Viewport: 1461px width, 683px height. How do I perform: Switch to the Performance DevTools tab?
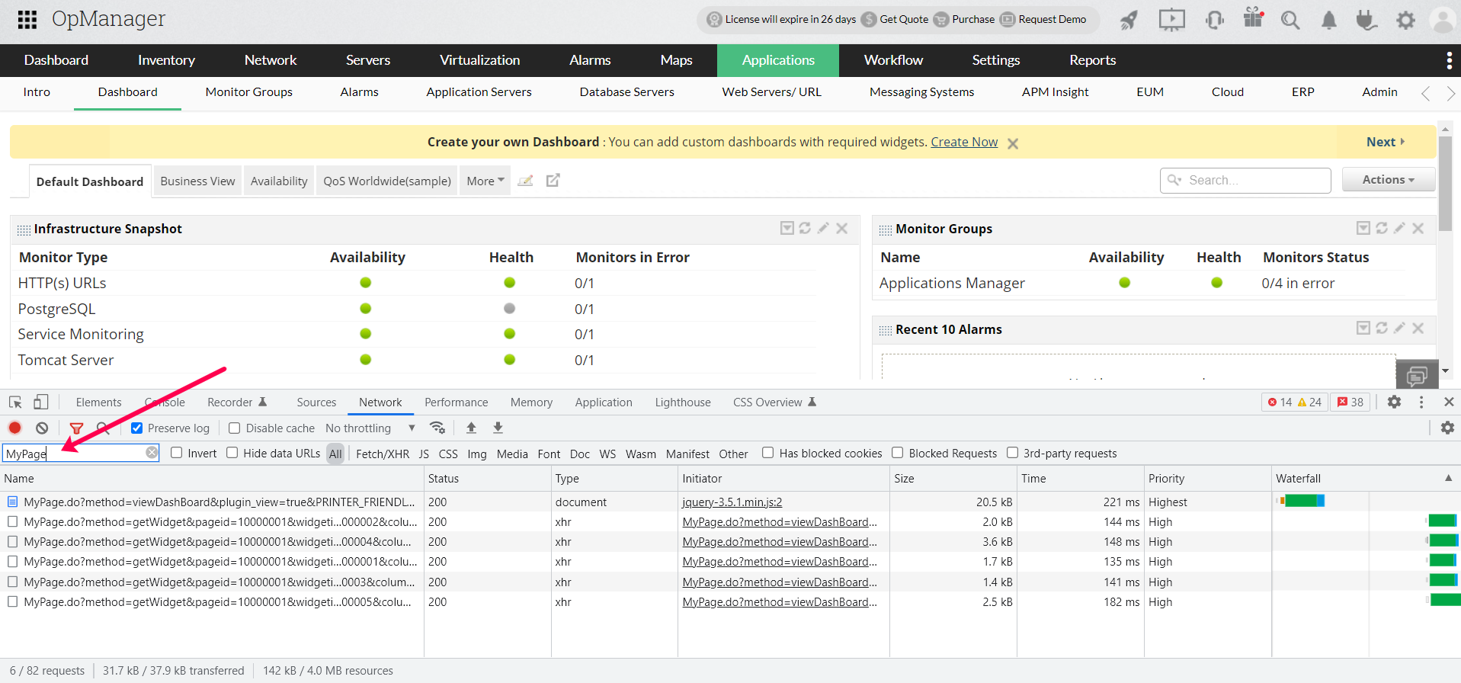click(x=456, y=402)
